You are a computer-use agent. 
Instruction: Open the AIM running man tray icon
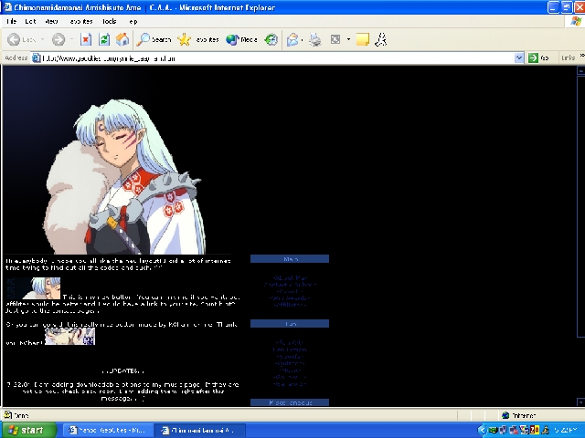[x=545, y=430]
